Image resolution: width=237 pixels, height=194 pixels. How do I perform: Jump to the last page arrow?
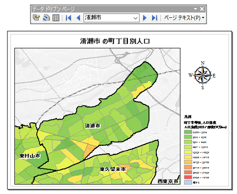154,18
